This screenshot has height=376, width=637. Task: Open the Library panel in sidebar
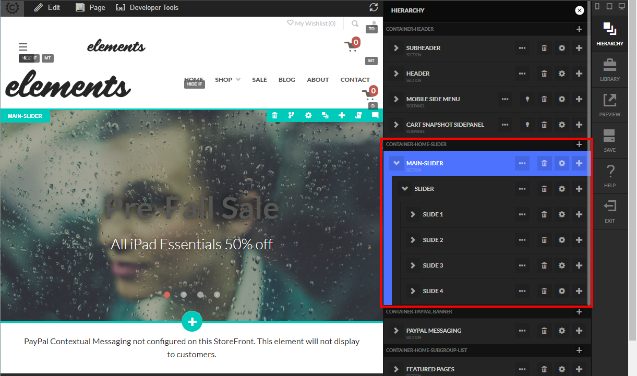pos(609,70)
